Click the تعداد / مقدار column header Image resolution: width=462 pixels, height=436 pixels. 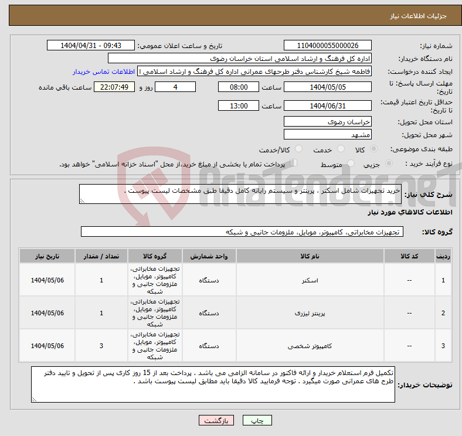(101, 256)
